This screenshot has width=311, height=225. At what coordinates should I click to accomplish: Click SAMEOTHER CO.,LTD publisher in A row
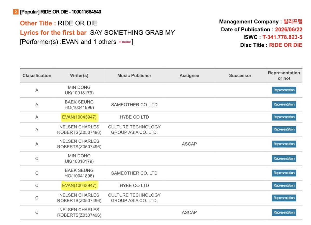click(134, 105)
